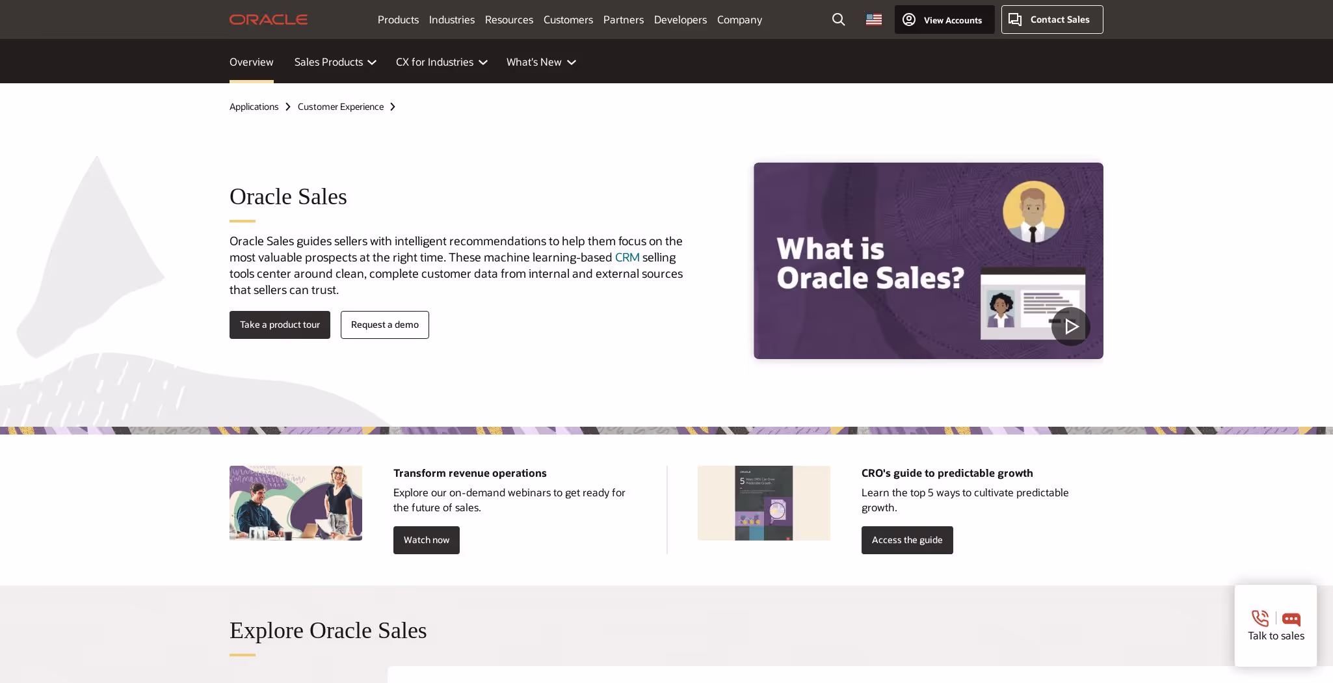Click the Talk to sales label
Screen dimensions: 1333x683
point(1276,636)
